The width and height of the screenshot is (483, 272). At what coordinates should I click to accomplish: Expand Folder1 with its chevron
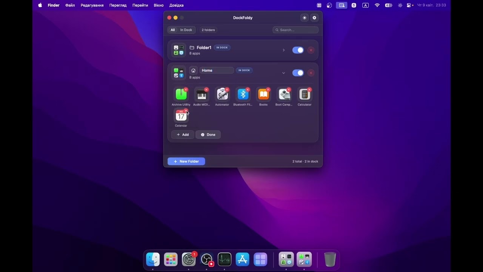tap(284, 50)
